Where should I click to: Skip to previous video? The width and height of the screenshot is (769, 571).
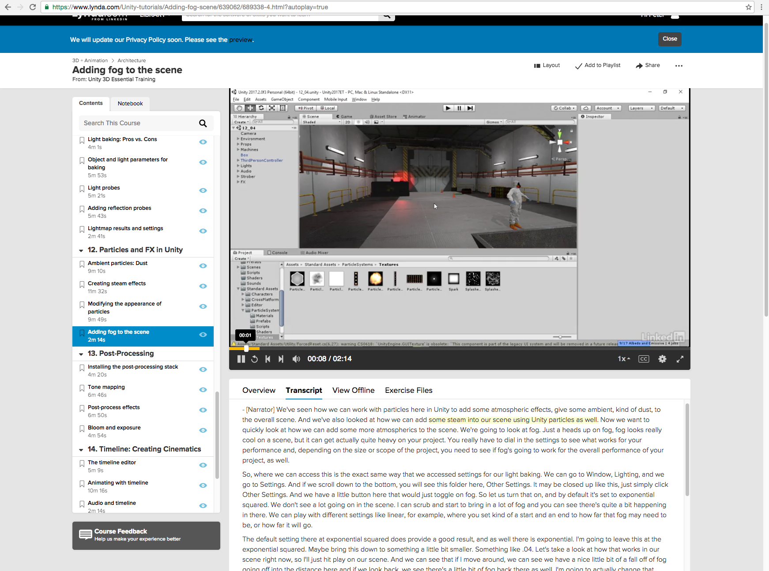(x=268, y=359)
